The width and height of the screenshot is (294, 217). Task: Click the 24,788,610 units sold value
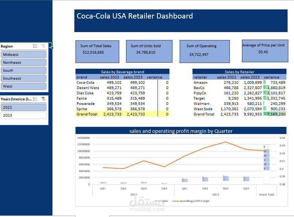tap(146, 52)
